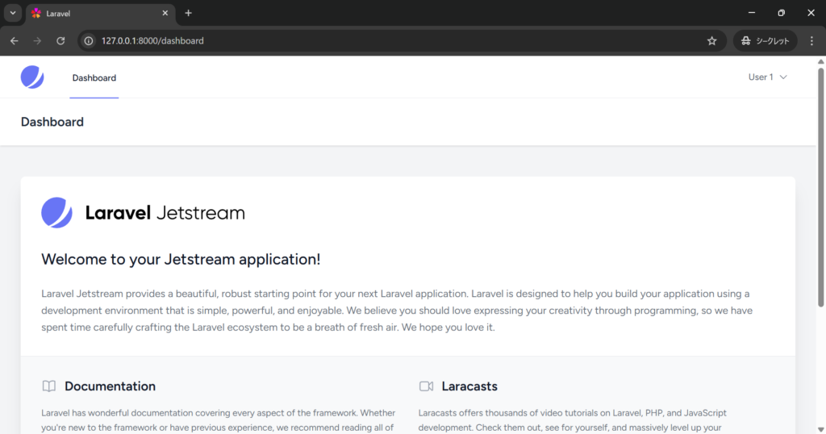Open the Dashboard navigation tab
826x434 pixels.
pyautogui.click(x=94, y=78)
